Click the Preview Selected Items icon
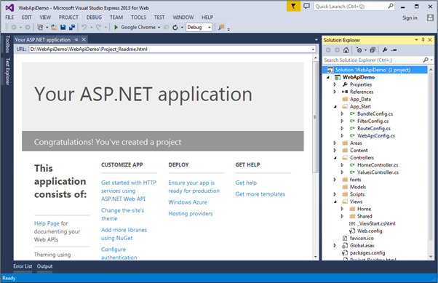The height and width of the screenshot is (283, 438). pyautogui.click(x=394, y=50)
